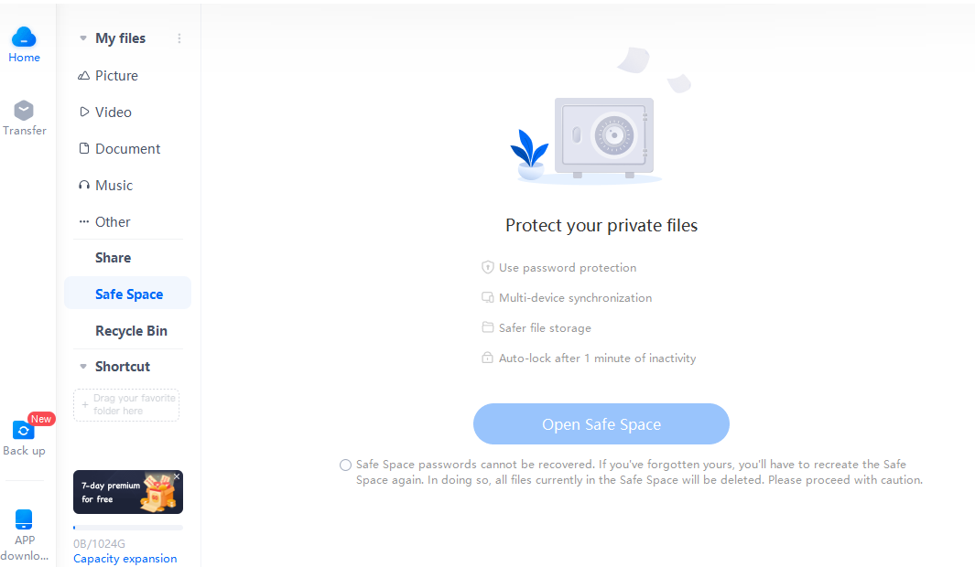Open the Transfer icon in sidebar
Image resolution: width=975 pixels, height=567 pixels.
[x=24, y=111]
